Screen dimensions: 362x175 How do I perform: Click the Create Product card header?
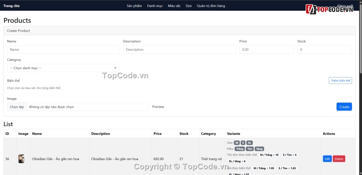pyautogui.click(x=179, y=31)
